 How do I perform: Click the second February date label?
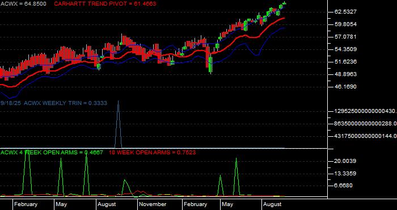[x=196, y=204]
